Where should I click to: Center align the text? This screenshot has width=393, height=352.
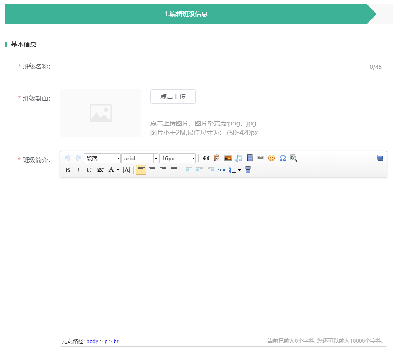152,170
